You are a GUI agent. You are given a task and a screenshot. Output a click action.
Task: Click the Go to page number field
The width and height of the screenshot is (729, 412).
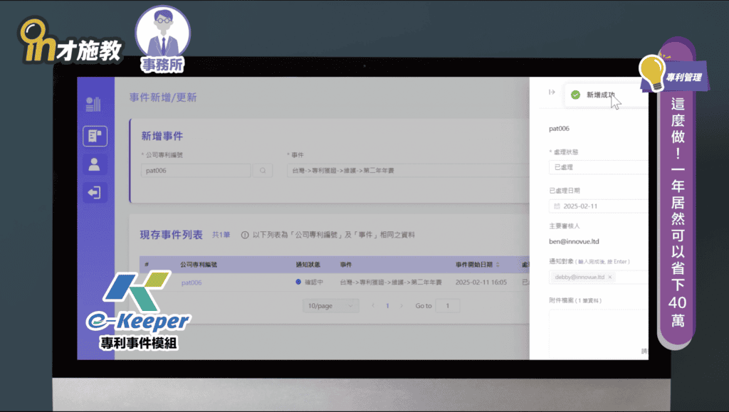[448, 305]
